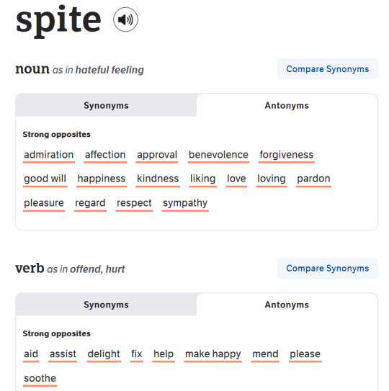Screen dimensions: 389x391
Task: Play the pronunciation audio for spite
Action: tap(125, 19)
